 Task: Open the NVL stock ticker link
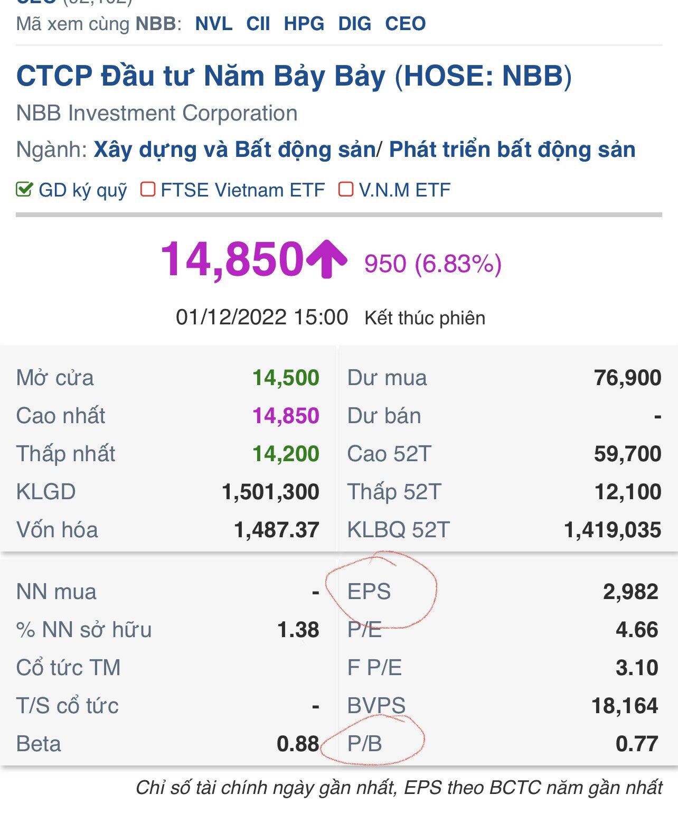pyautogui.click(x=214, y=24)
